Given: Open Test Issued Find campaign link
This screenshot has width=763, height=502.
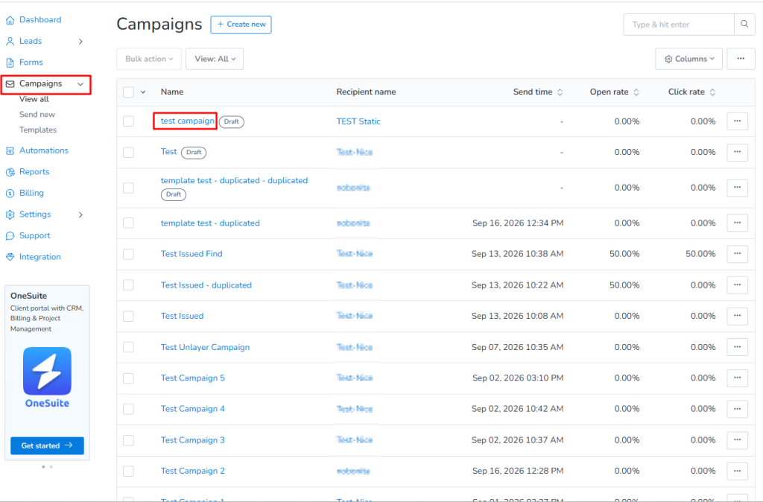Looking at the screenshot, I should (x=191, y=254).
